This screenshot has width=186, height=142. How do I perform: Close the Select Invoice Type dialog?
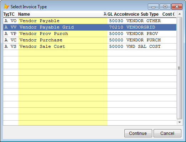click(177, 7)
